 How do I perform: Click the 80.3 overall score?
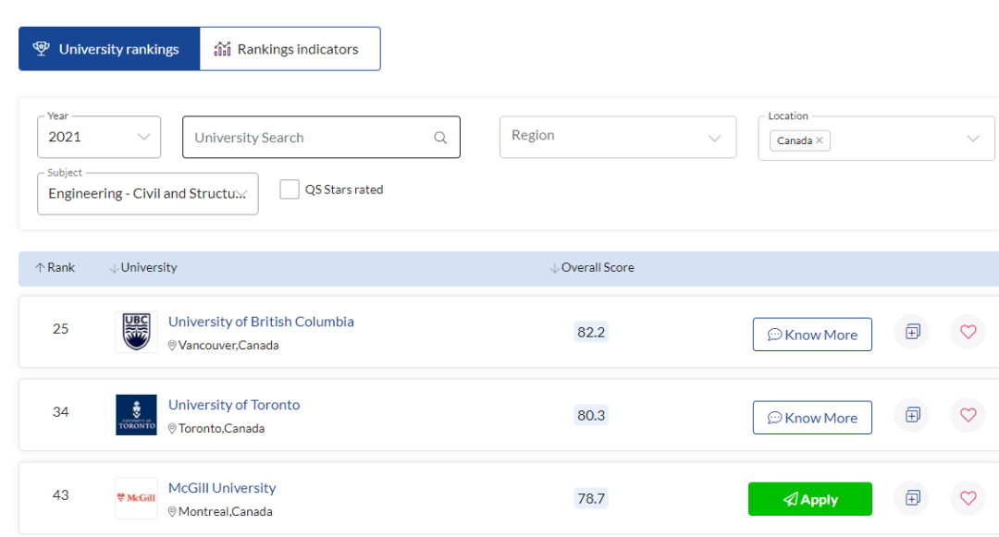coord(591,416)
